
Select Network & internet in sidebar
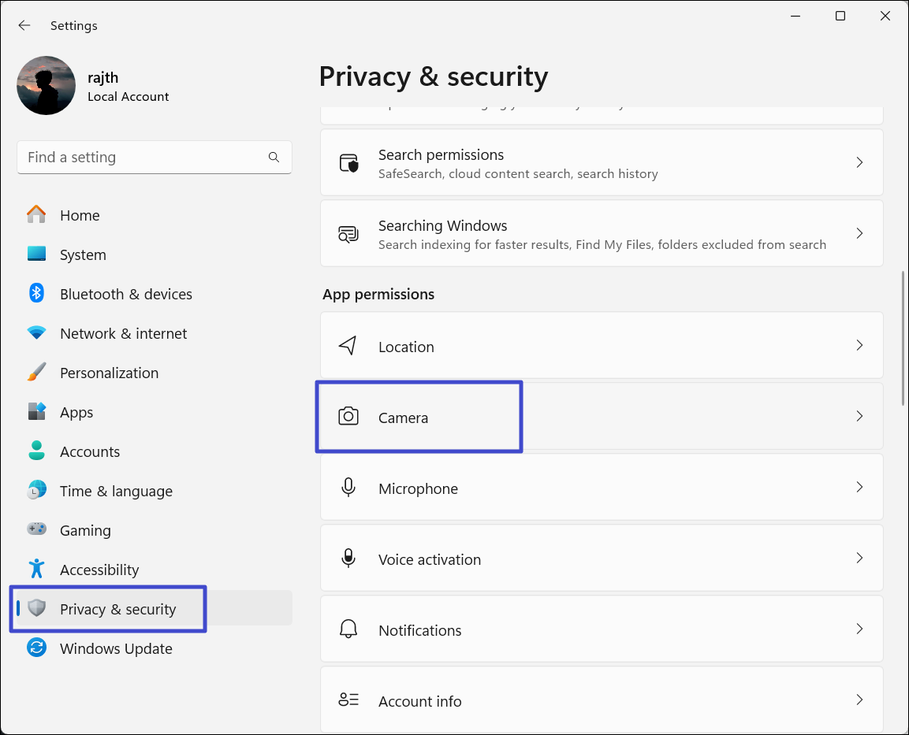123,333
